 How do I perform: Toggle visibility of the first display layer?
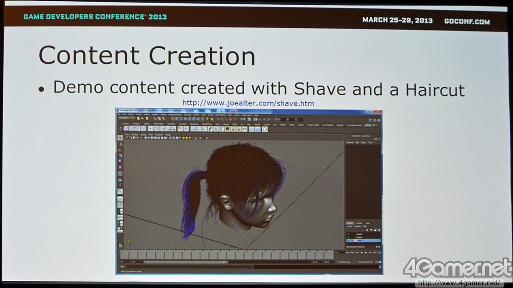click(349, 234)
